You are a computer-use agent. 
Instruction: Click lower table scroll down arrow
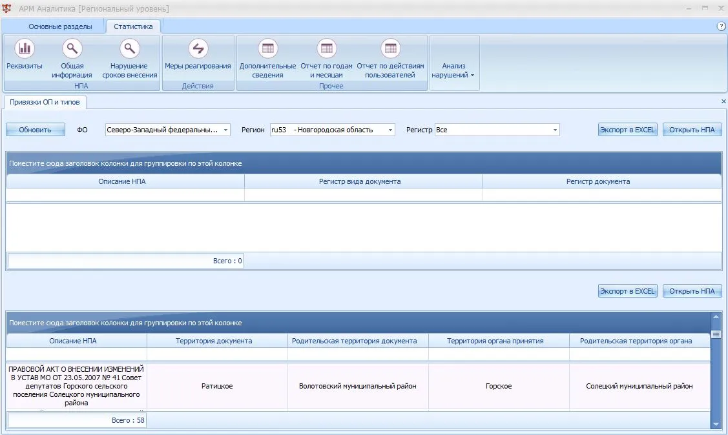[716, 424]
